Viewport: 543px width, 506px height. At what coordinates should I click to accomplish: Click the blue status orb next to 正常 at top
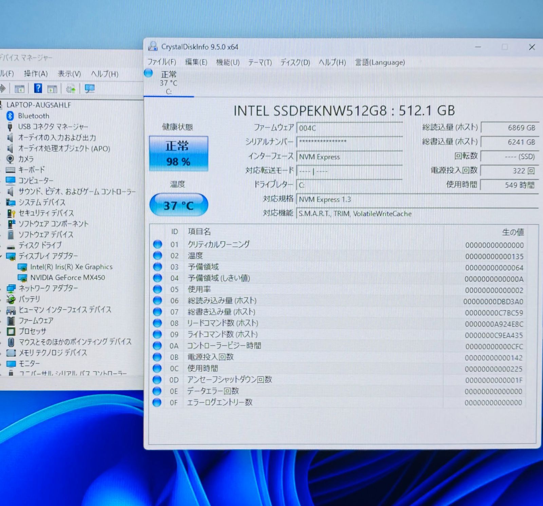149,73
